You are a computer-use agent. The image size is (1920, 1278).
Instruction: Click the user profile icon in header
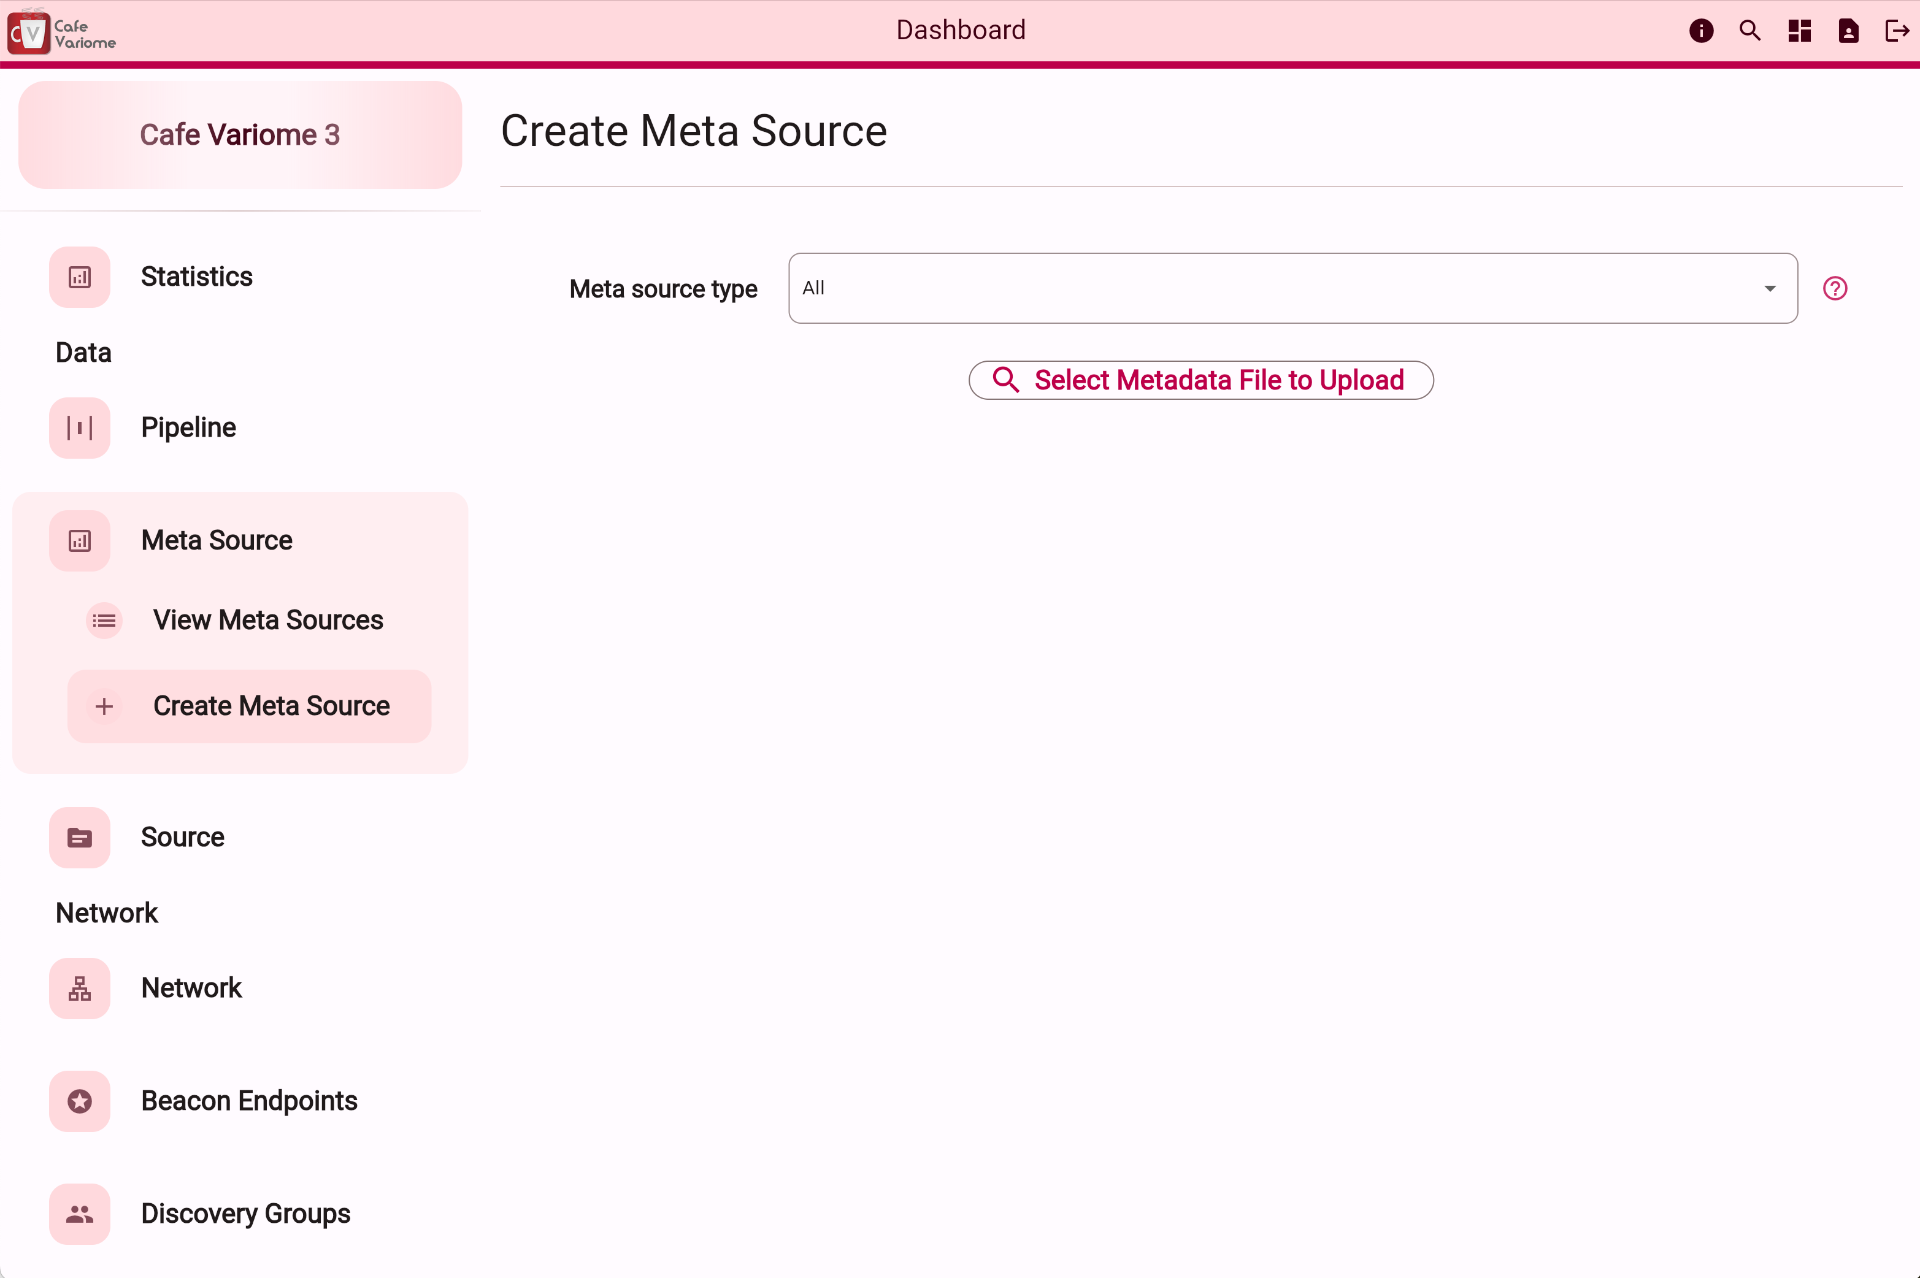[x=1849, y=31]
